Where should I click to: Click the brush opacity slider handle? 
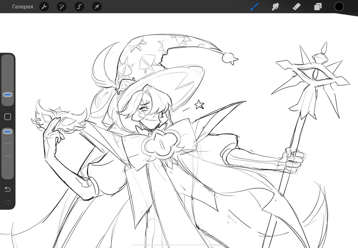click(x=8, y=131)
